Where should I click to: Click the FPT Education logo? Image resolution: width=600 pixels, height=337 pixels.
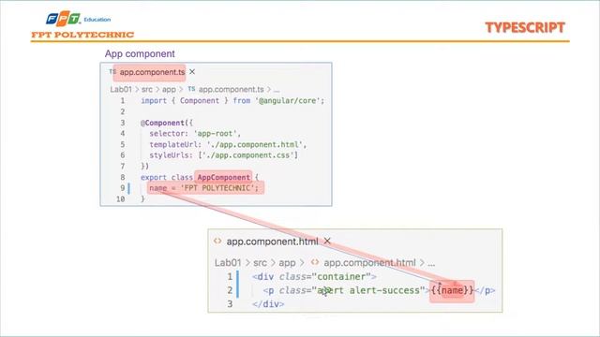[x=78, y=19]
